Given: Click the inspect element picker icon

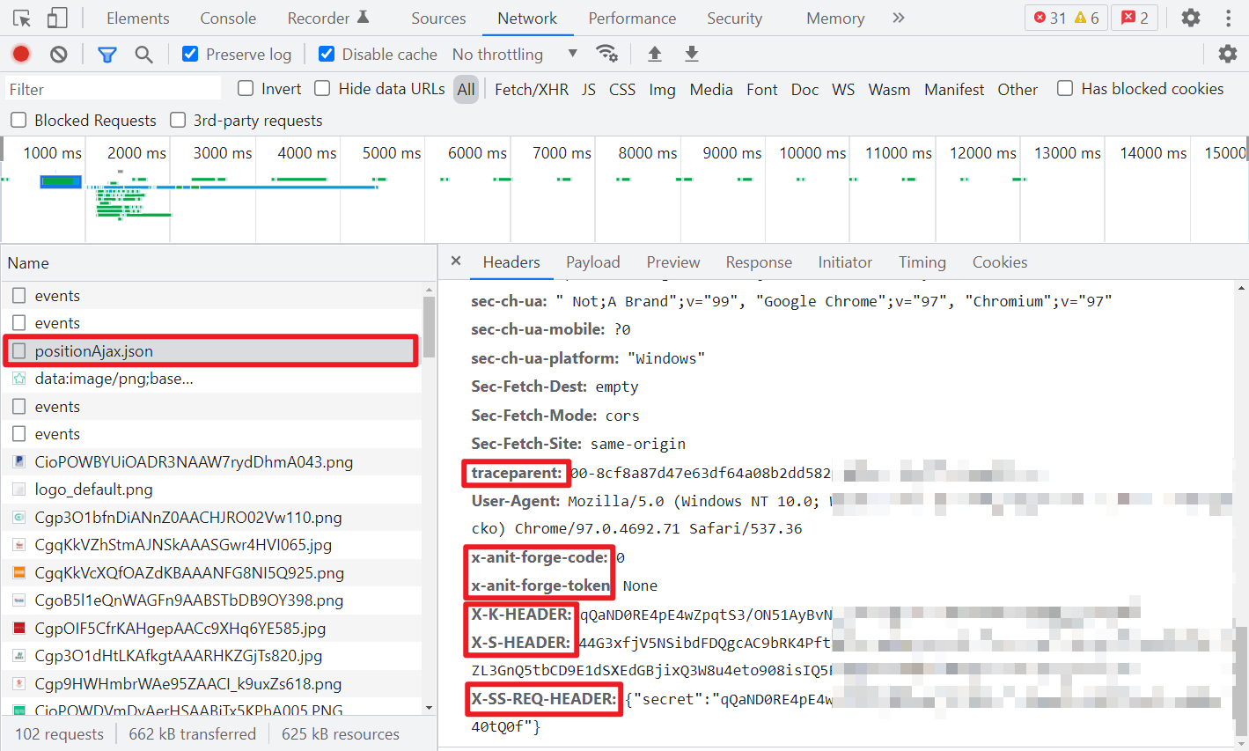Looking at the screenshot, I should [x=22, y=18].
